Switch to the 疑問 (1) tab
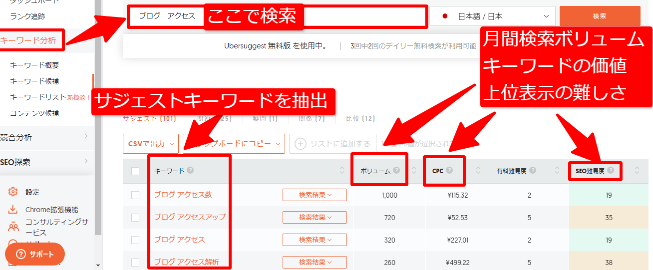Image resolution: width=653 pixels, height=270 pixels. pyautogui.click(x=266, y=119)
